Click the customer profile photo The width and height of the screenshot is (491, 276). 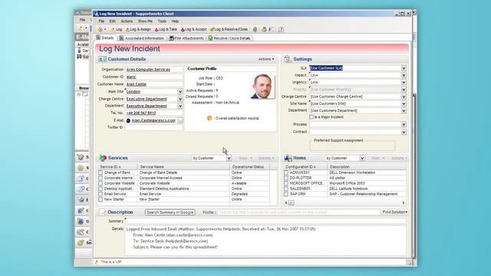point(262,87)
